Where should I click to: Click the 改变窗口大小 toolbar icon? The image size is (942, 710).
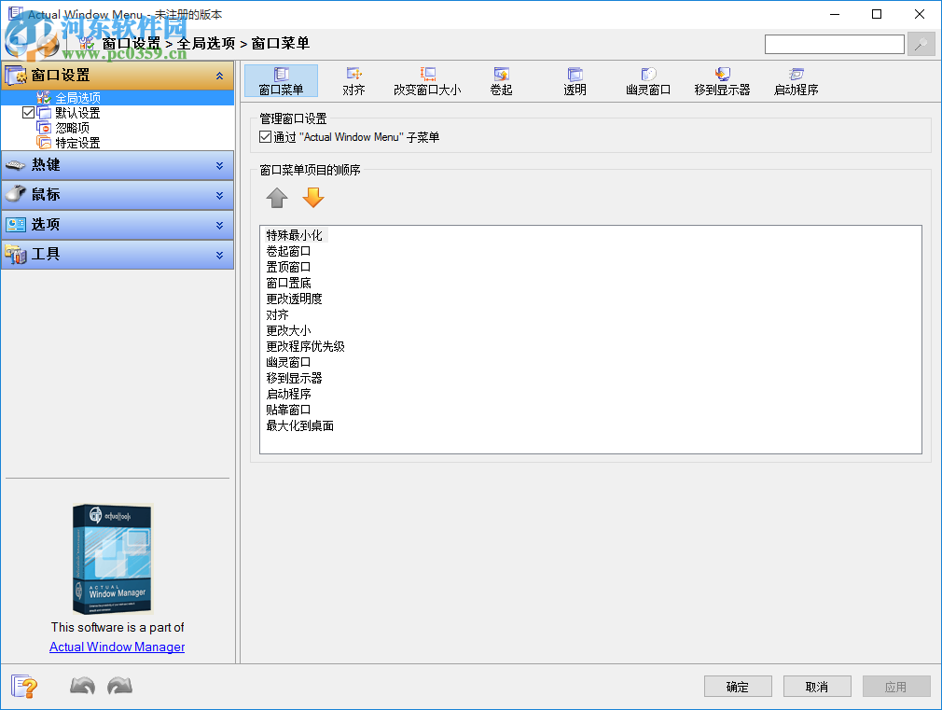click(427, 80)
